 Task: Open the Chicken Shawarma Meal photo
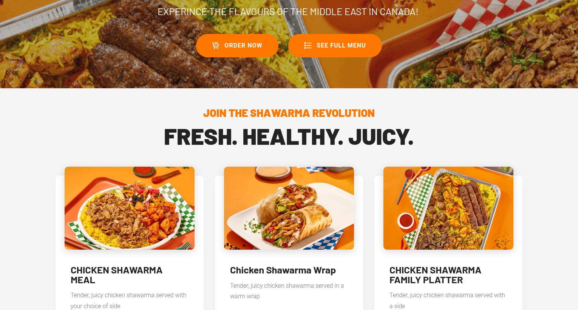pos(130,208)
